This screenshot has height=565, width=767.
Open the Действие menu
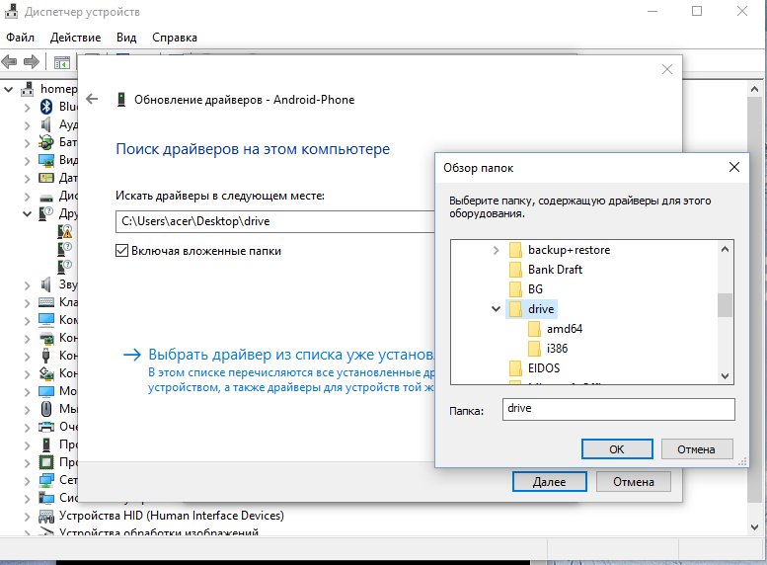coord(75,38)
